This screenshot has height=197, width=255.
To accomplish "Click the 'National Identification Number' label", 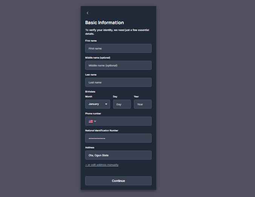I will (101, 131).
